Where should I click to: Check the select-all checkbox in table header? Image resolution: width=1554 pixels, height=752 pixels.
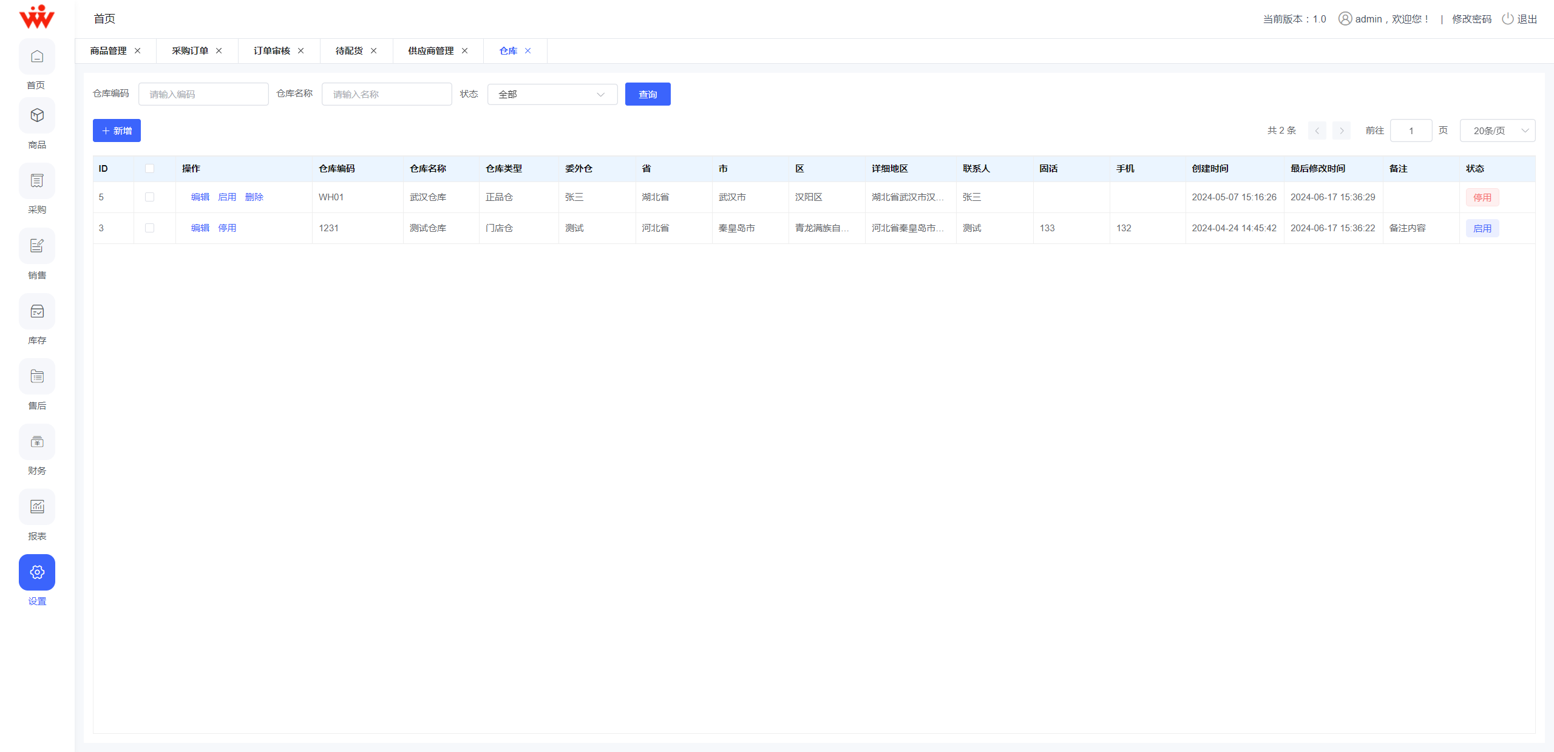150,168
